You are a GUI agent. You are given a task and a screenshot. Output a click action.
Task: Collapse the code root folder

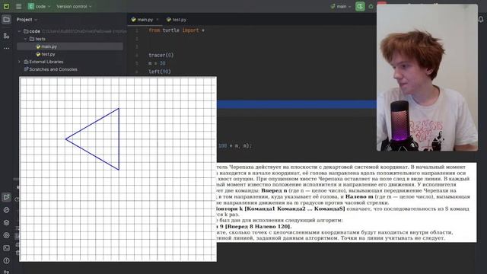pyautogui.click(x=19, y=31)
